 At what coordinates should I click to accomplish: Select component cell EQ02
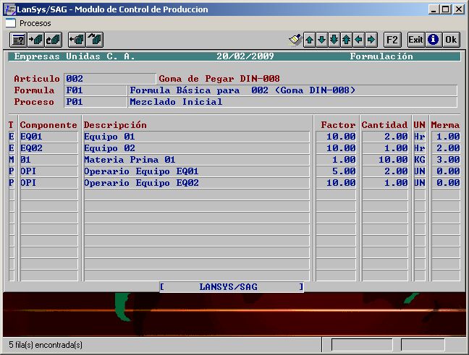(x=49, y=148)
